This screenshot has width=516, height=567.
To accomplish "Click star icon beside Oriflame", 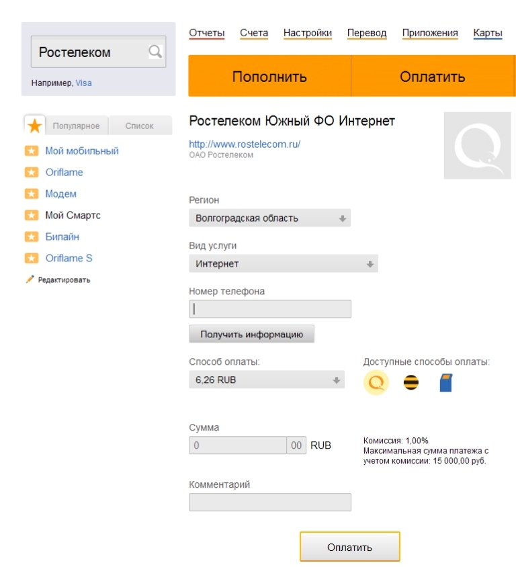I will [32, 172].
